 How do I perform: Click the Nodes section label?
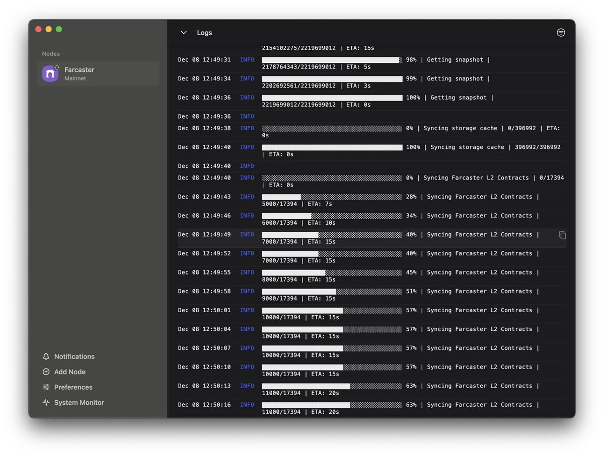(51, 54)
